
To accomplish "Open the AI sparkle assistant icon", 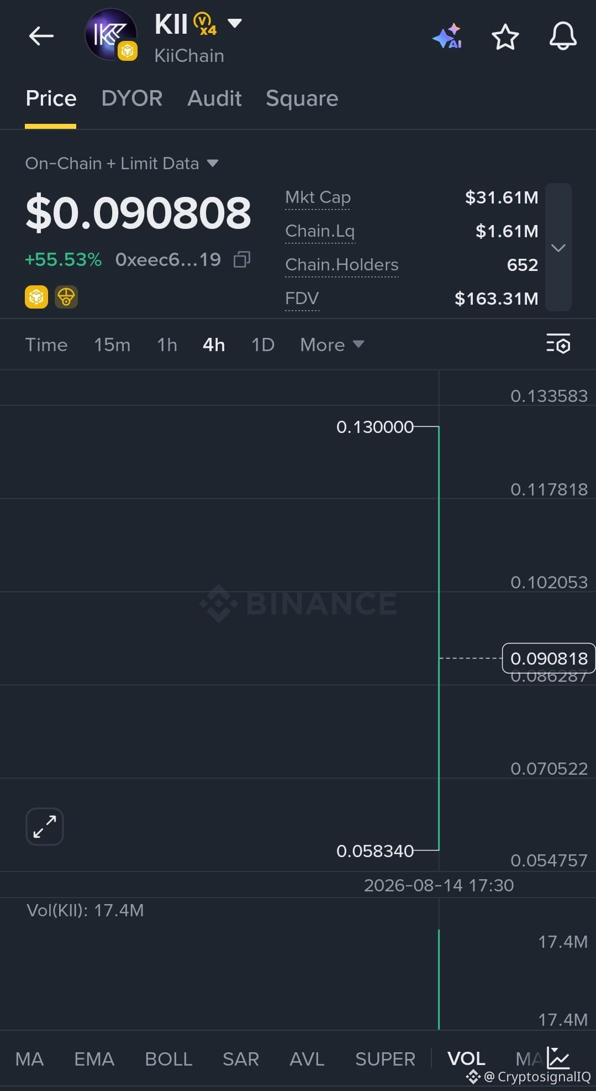I will (447, 36).
